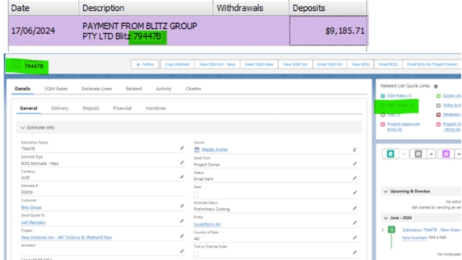Screen dimensions: 462x260
Task: Open SQM Rates (1) quick link
Action: (399, 96)
